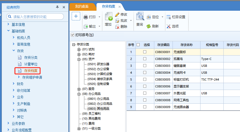Click the 刷新 (Refresh) icon
The image size is (240, 132).
point(149,26)
